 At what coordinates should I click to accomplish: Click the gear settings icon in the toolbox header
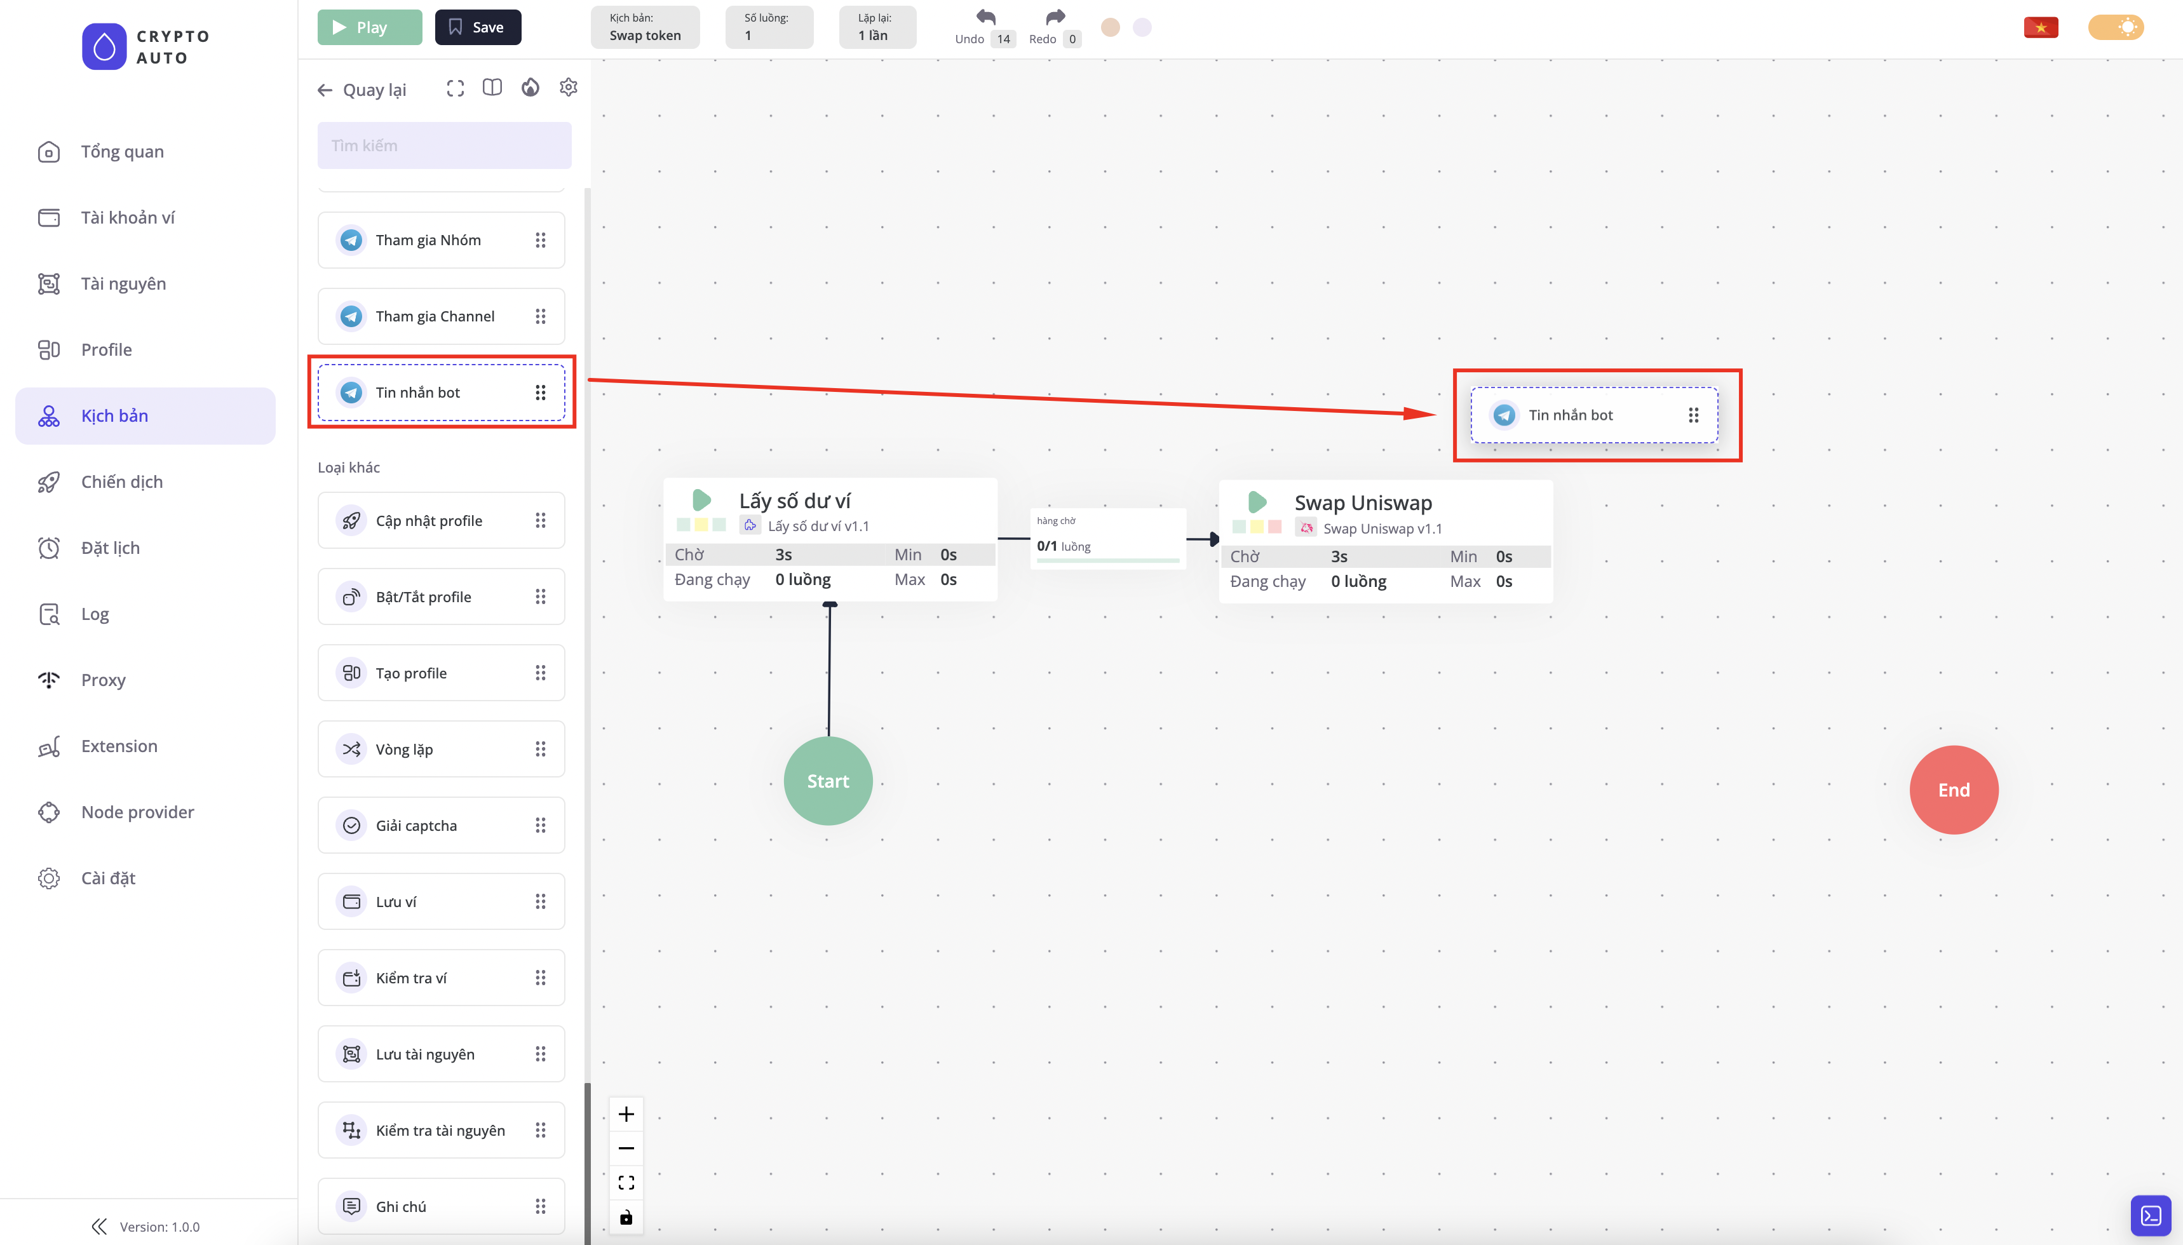click(568, 88)
